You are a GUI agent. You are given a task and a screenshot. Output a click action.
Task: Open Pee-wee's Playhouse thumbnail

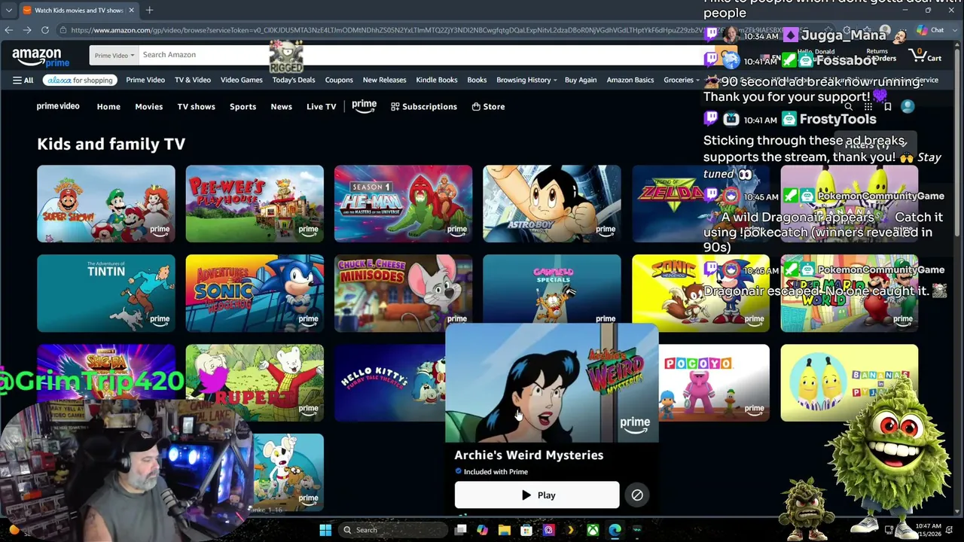point(255,204)
